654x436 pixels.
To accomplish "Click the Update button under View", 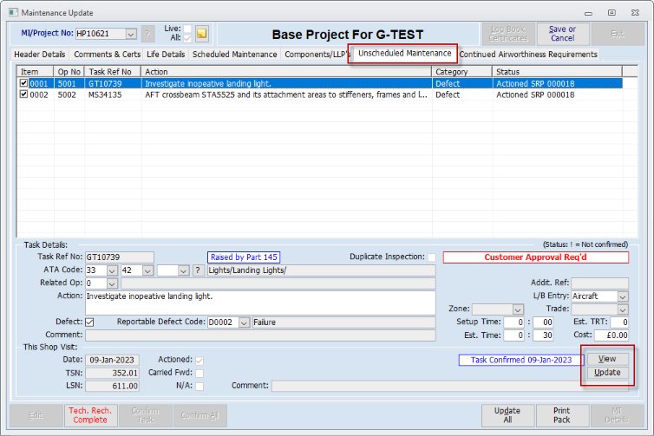I will click(607, 373).
